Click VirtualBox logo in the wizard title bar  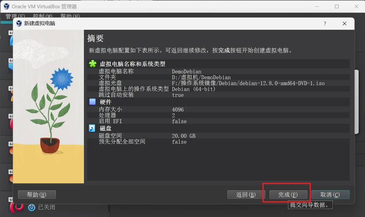(19, 24)
